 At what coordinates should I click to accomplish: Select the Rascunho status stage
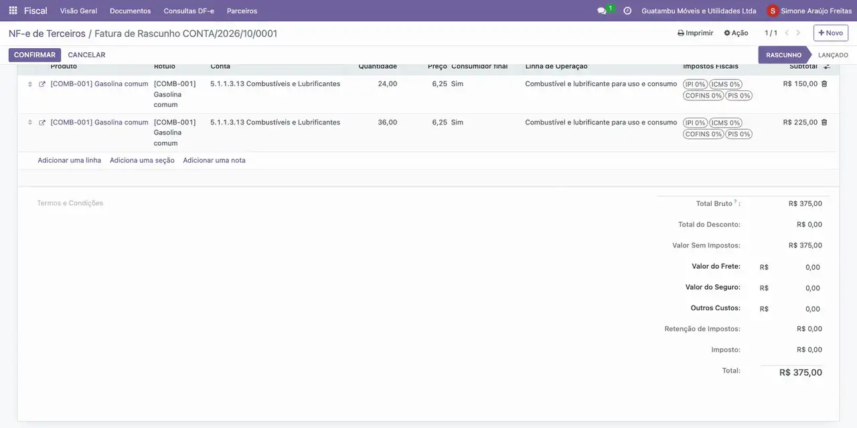click(783, 55)
